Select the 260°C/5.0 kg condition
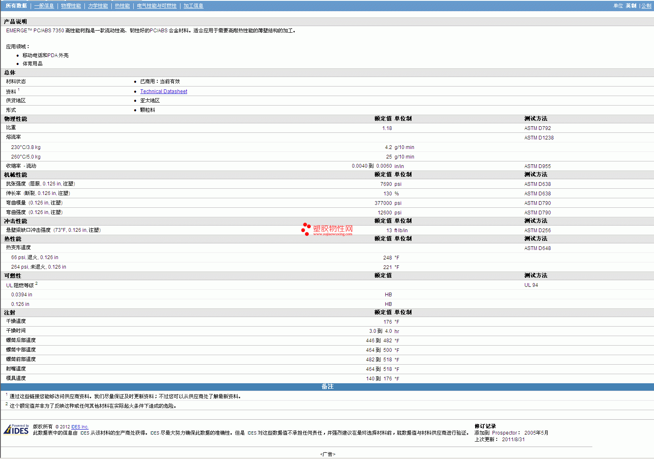Image resolution: width=654 pixels, height=459 pixels. click(26, 157)
